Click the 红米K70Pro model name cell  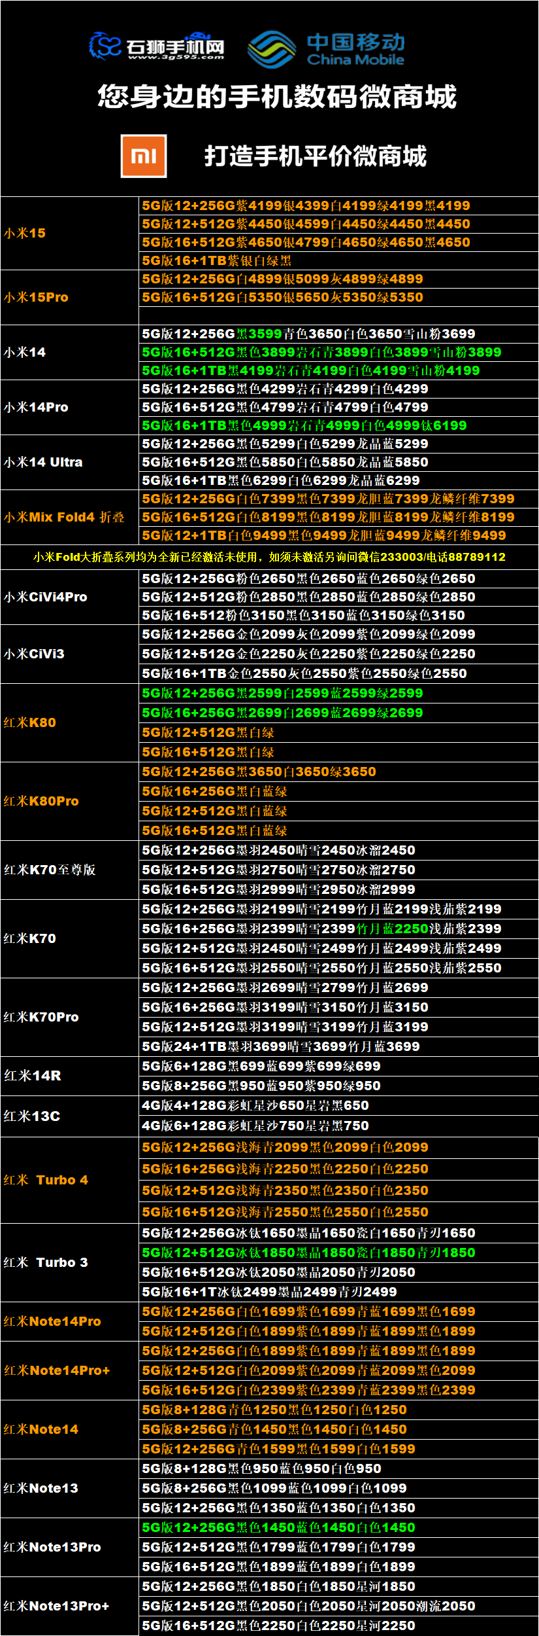(x=70, y=1017)
